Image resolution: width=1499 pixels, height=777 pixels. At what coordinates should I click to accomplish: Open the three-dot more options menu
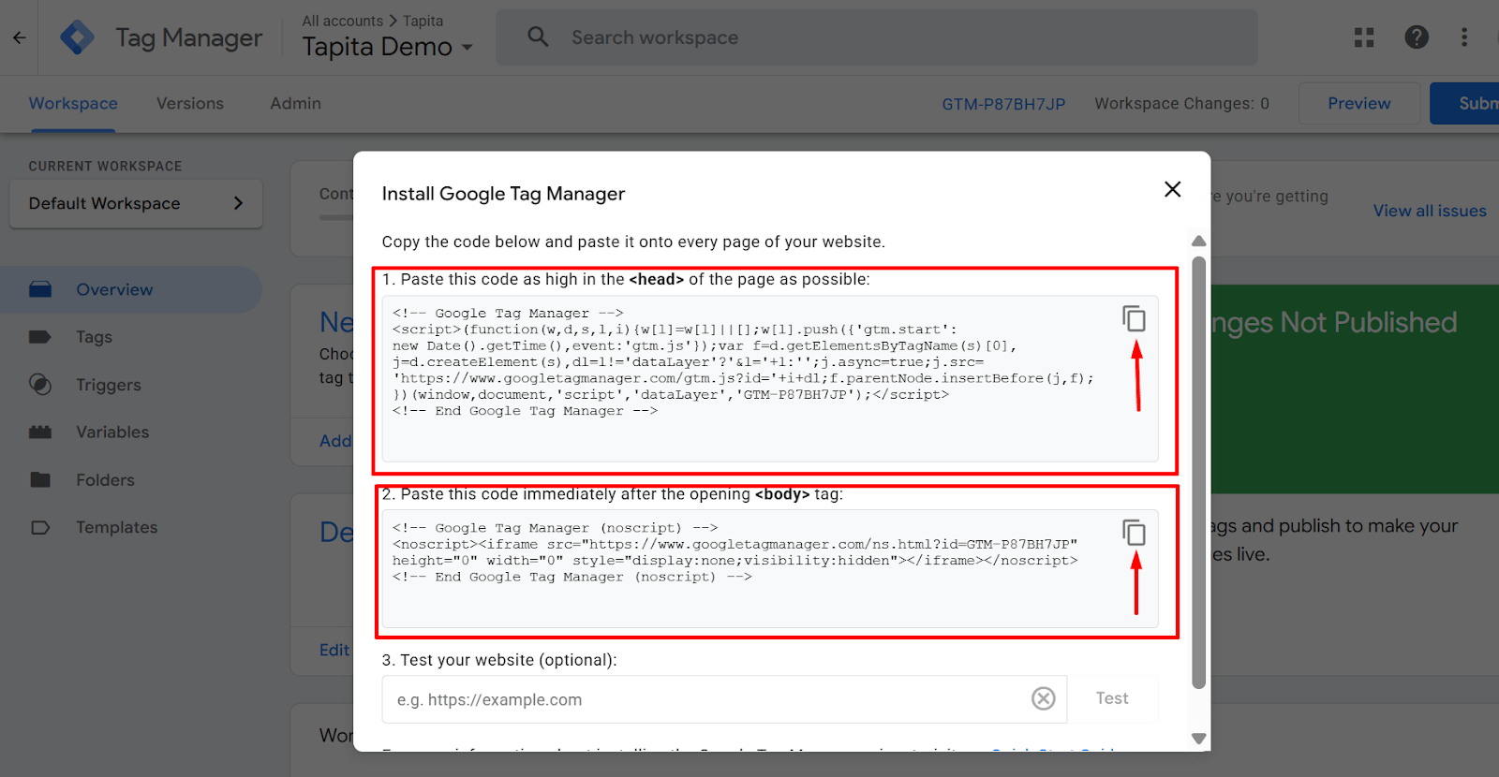[1464, 37]
